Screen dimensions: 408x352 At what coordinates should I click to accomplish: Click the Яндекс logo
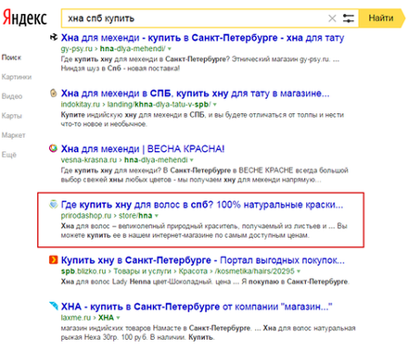(25, 18)
